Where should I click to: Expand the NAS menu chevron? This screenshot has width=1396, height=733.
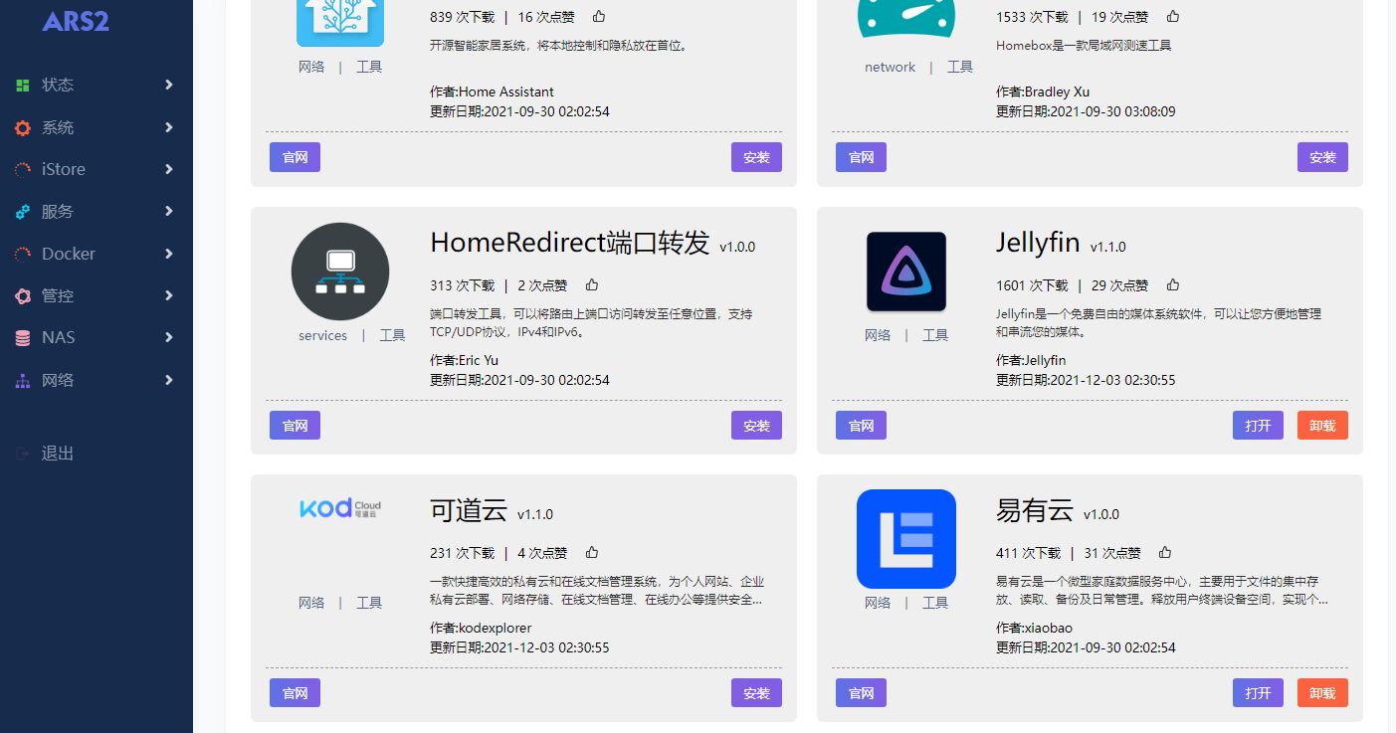click(x=169, y=337)
